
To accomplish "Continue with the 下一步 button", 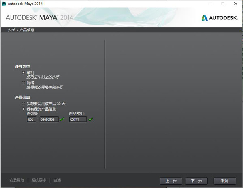I will tap(196, 181).
